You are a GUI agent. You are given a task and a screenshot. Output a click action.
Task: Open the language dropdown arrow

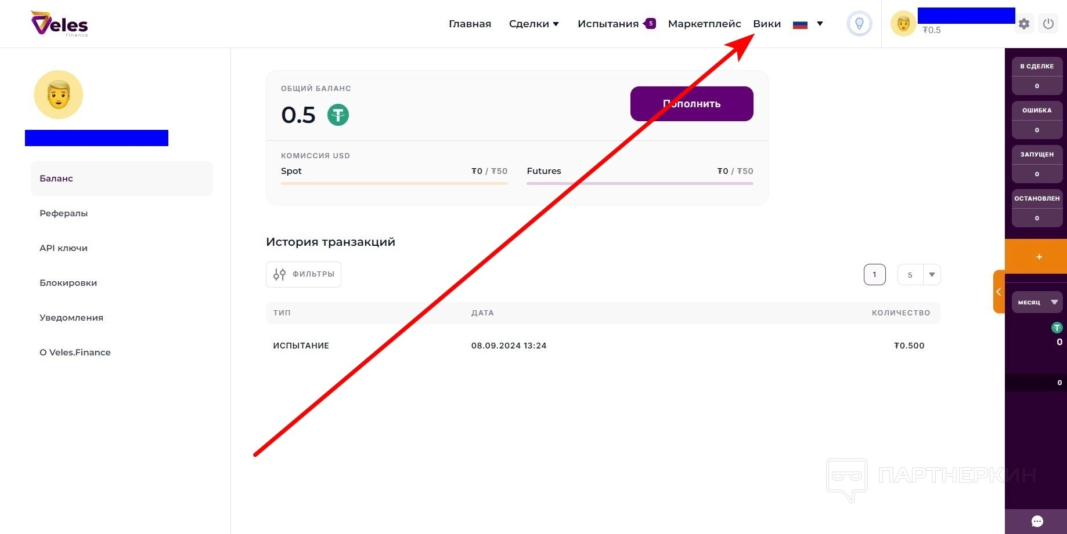click(820, 24)
